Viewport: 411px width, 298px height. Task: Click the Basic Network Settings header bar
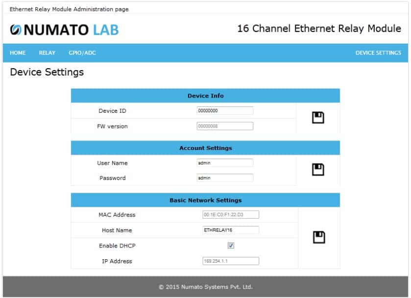coord(205,200)
